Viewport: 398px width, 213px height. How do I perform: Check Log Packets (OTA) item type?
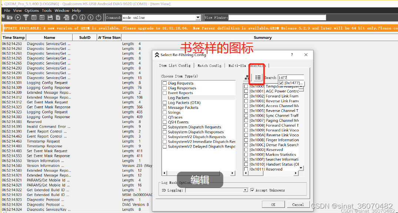[165, 103]
